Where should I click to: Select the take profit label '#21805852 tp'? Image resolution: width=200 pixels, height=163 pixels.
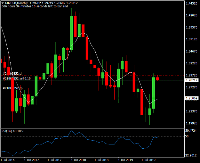[x=12, y=88]
